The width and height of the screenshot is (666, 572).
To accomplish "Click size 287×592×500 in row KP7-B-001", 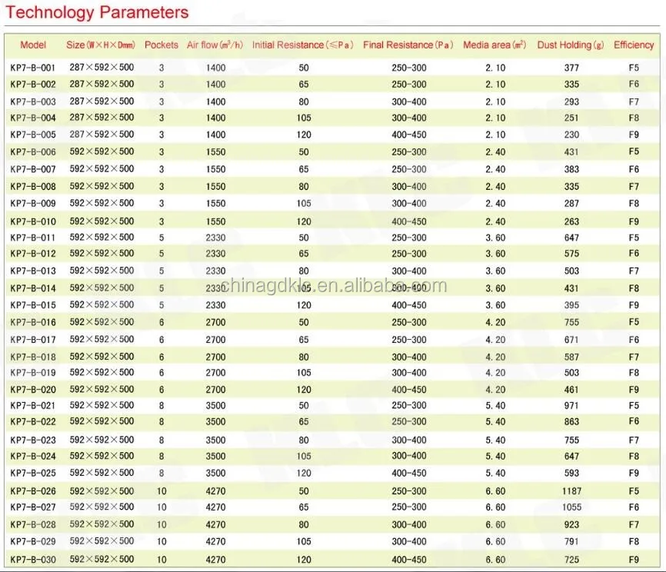I will pos(102,68).
